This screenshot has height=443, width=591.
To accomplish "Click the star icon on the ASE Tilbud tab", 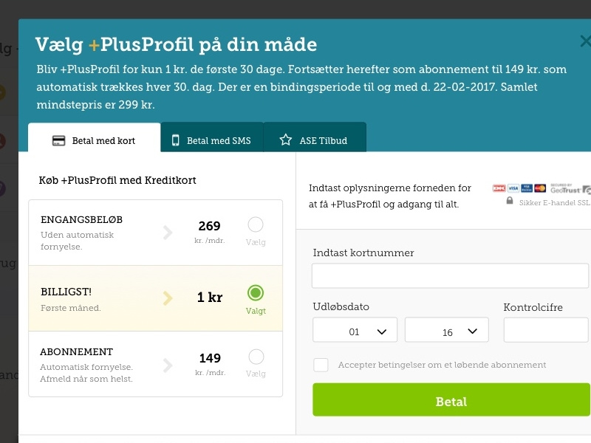I will coord(286,140).
